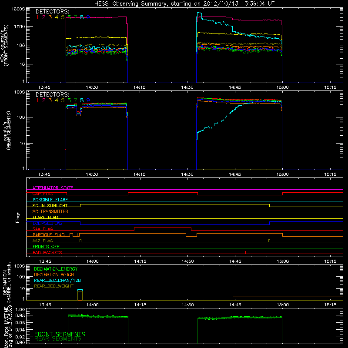Select DETECTORS: label in rear segments plot

[52, 94]
